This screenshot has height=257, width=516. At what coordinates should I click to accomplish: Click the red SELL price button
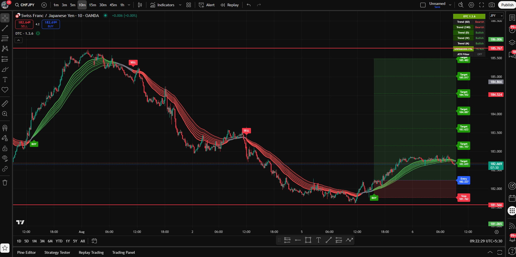[x=24, y=24]
